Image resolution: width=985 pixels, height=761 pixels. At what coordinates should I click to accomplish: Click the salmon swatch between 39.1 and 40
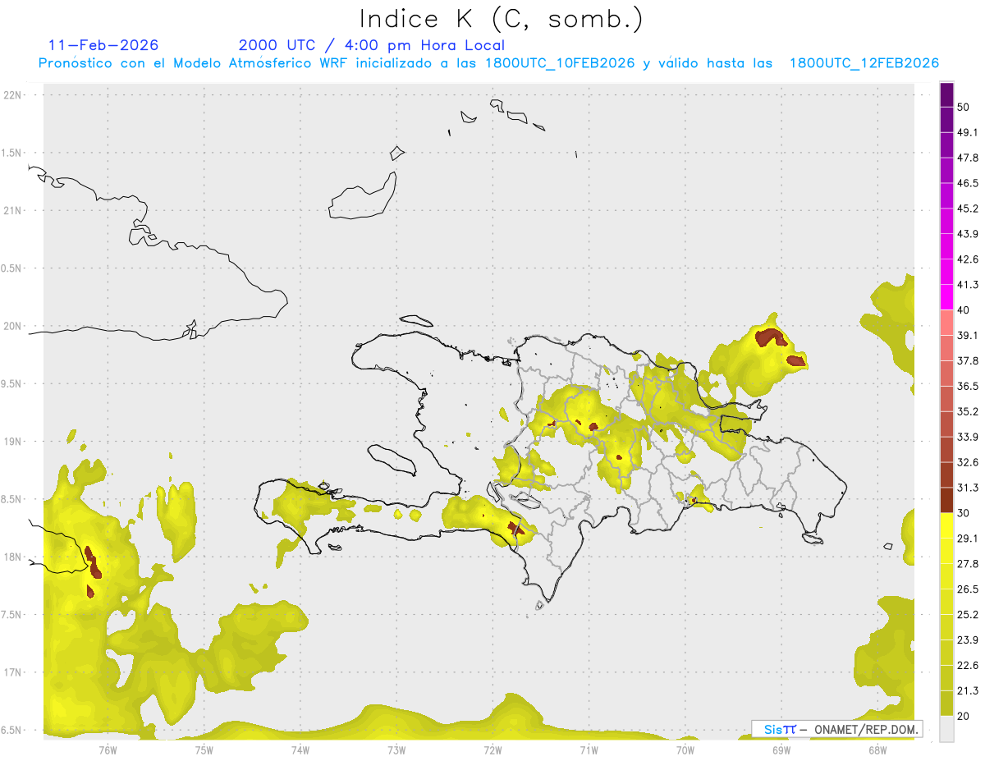[x=946, y=323]
